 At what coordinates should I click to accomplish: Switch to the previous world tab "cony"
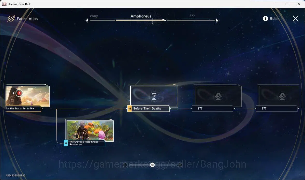(94, 16)
